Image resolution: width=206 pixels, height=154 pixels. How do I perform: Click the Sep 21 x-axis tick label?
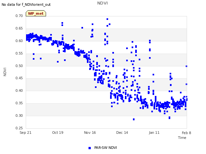point(25,133)
